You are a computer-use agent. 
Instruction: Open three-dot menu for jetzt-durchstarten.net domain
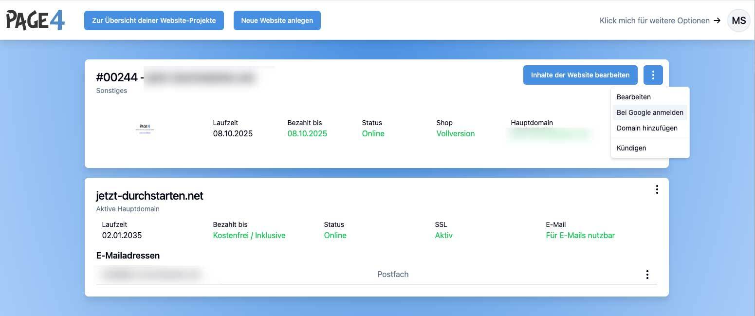coord(657,189)
